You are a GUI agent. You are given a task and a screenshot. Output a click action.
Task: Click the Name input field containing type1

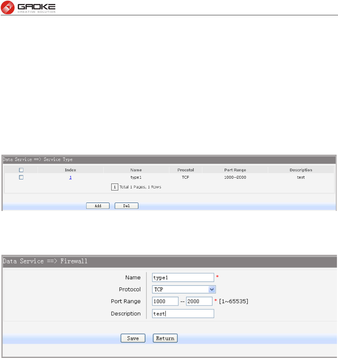pos(183,277)
